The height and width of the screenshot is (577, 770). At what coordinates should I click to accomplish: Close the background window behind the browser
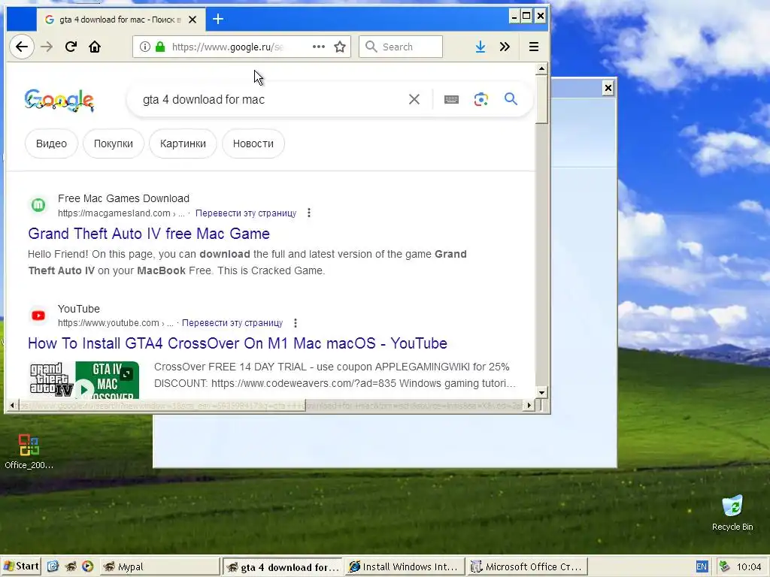pos(608,88)
